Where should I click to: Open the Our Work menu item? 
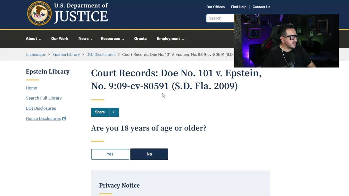point(60,39)
